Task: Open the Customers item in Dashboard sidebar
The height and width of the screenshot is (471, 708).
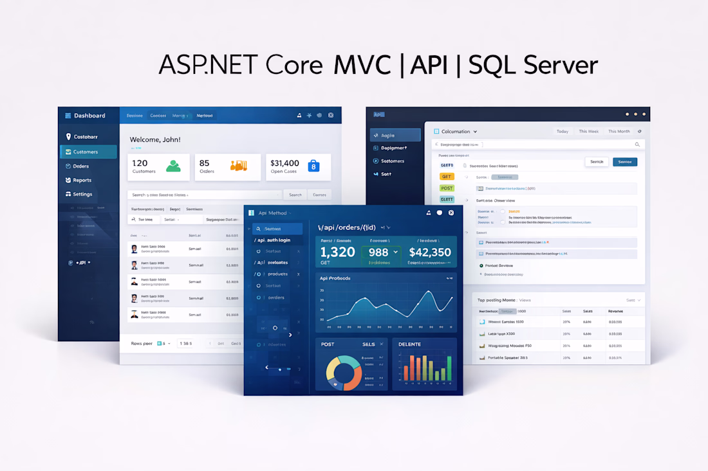Action: point(88,152)
